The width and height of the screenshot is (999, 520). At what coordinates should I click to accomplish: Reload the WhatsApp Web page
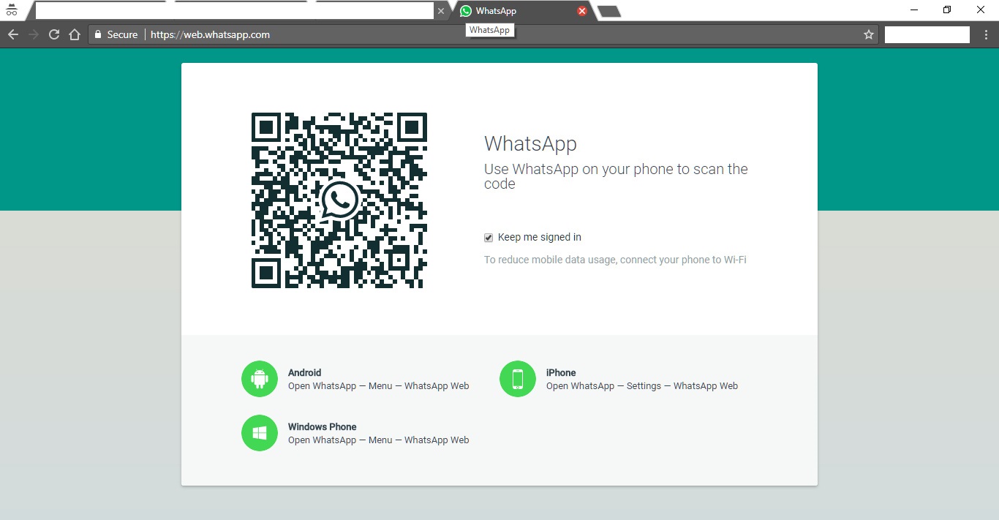pyautogui.click(x=53, y=34)
